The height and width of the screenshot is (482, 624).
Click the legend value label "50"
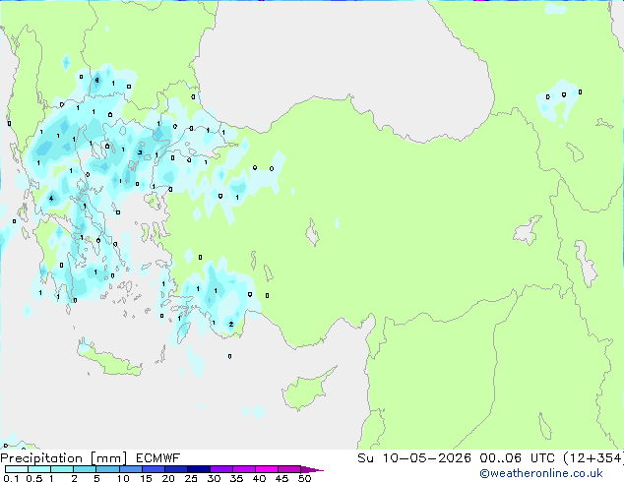point(304,479)
